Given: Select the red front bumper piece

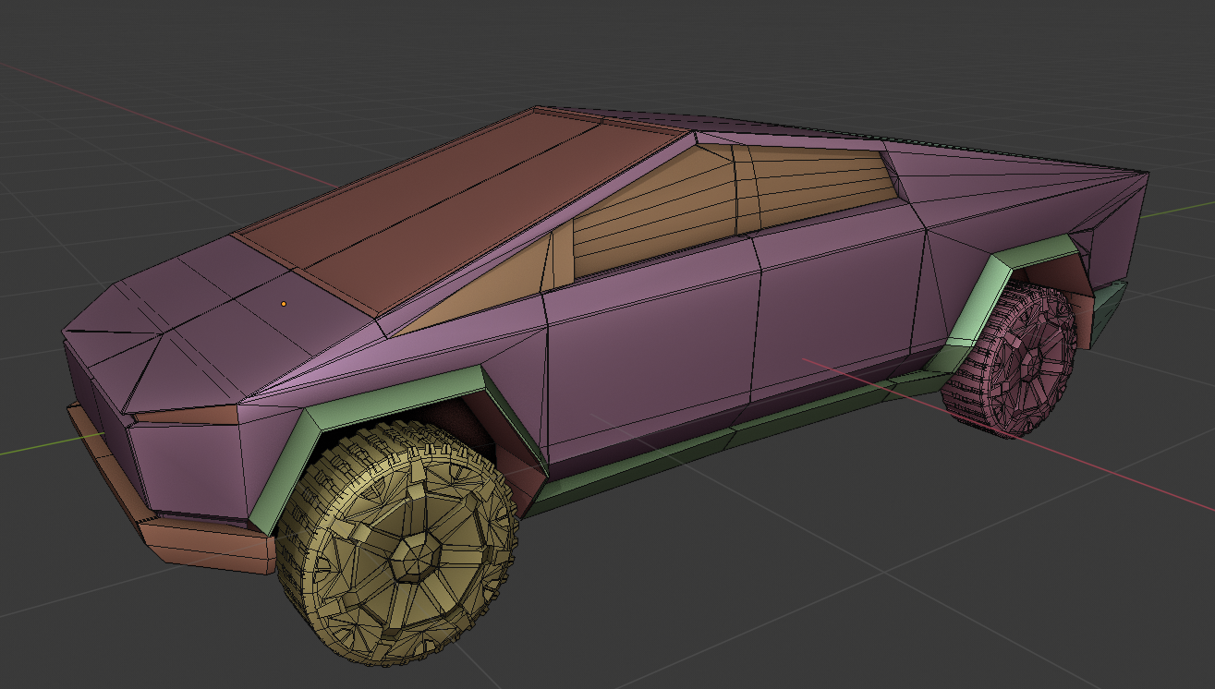Looking at the screenshot, I should pyautogui.click(x=176, y=517).
